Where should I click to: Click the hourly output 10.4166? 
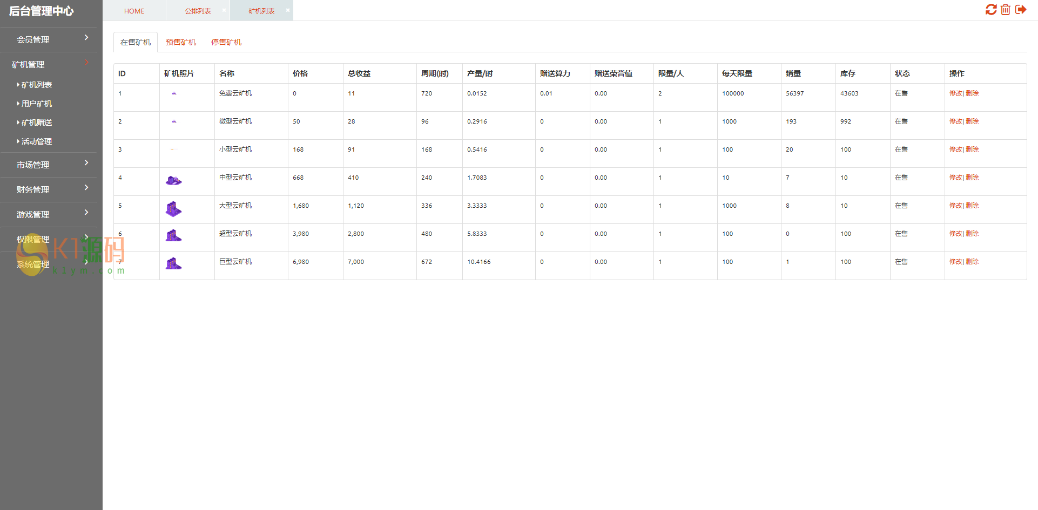click(x=479, y=262)
